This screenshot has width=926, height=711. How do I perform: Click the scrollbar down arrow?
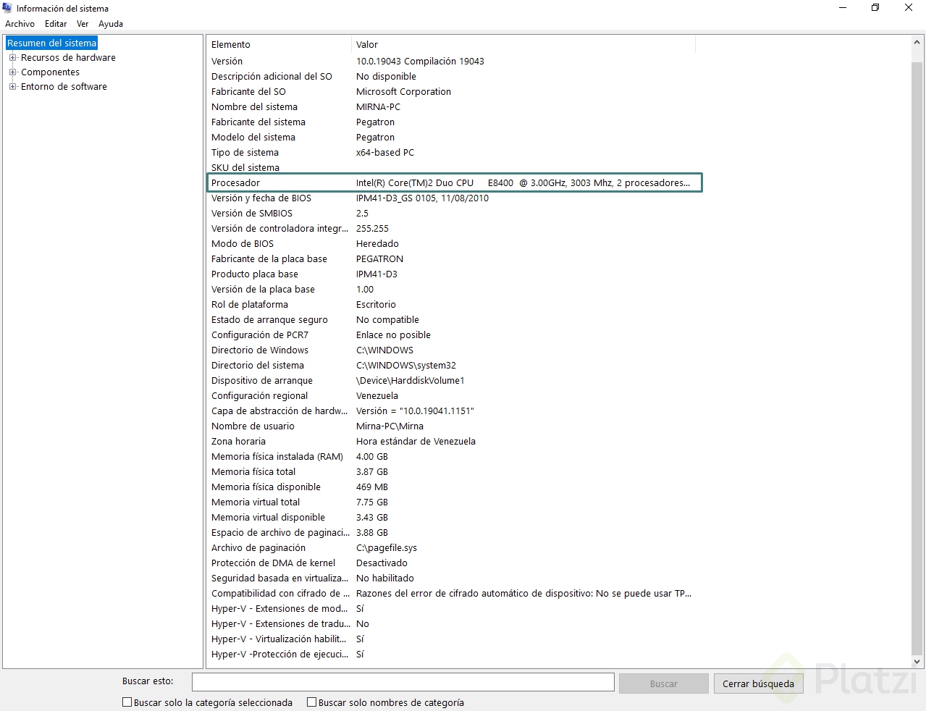(x=917, y=661)
